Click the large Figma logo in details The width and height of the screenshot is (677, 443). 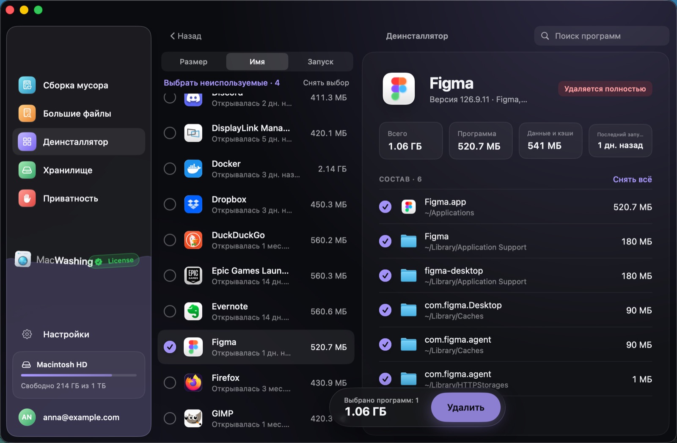point(399,88)
